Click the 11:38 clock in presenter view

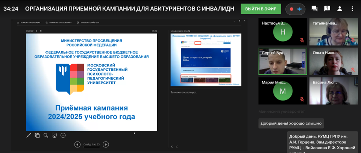point(154,31)
